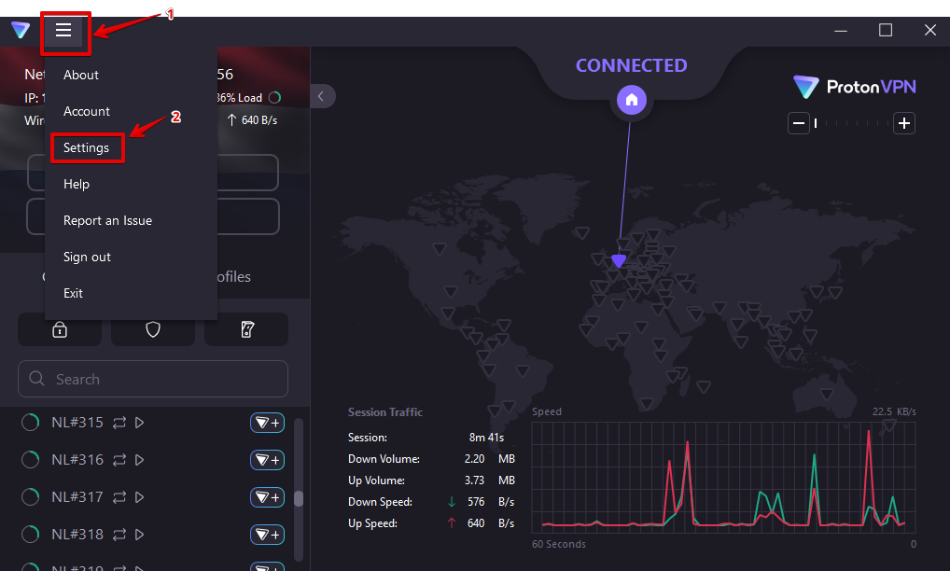Click the Secure Core lock icon

[x=60, y=329]
